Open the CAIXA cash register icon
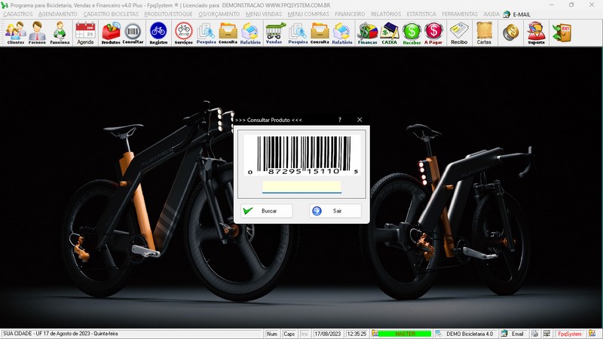603x339 pixels. point(390,33)
